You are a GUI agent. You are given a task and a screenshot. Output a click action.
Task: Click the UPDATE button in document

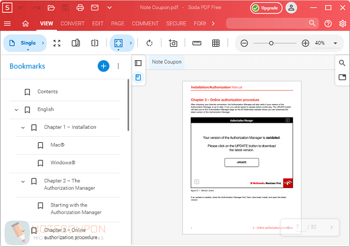pos(242,163)
